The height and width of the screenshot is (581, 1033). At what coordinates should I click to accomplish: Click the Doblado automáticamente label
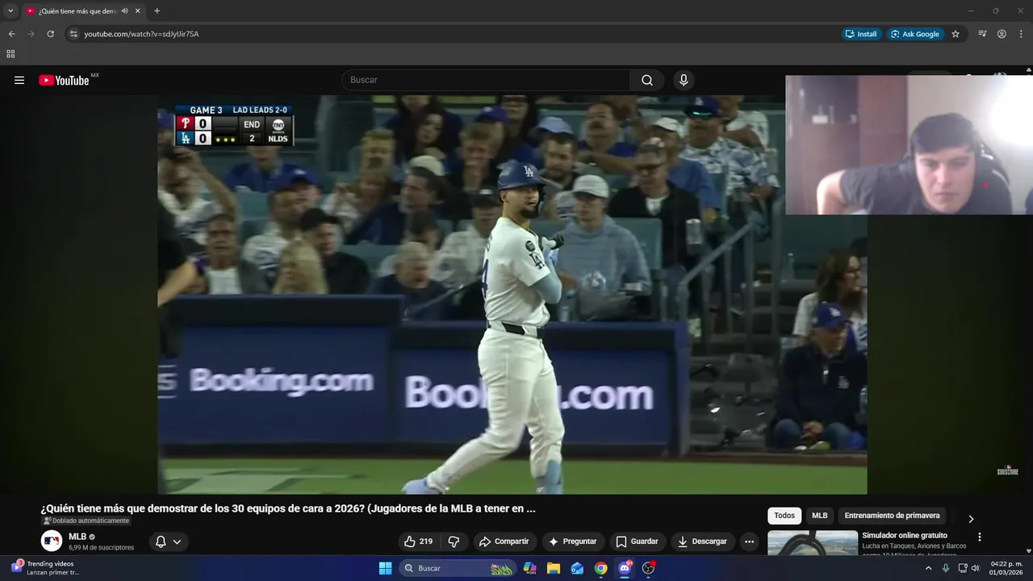click(86, 521)
